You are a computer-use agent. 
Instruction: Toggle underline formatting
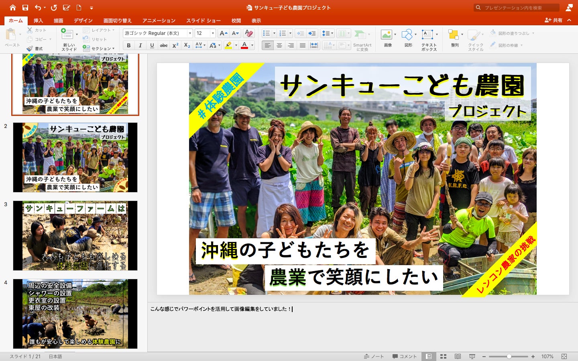point(152,45)
